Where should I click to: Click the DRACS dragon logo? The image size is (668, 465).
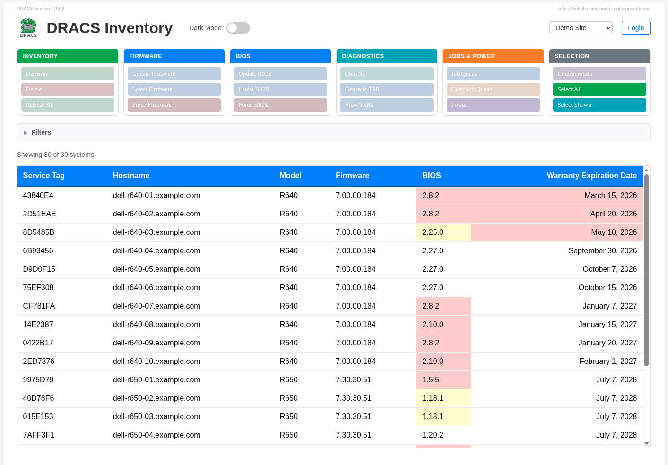click(x=28, y=28)
